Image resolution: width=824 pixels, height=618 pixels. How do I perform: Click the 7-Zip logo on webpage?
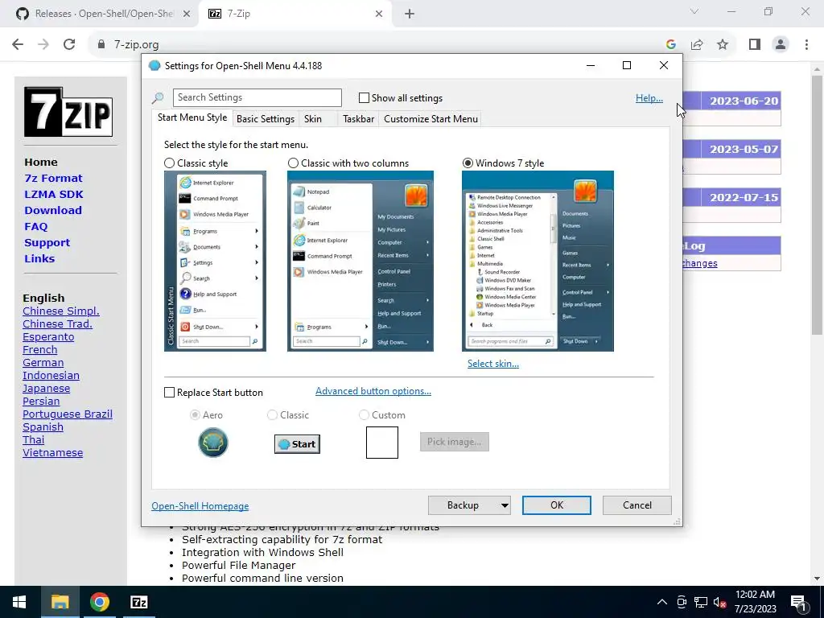[68, 112]
